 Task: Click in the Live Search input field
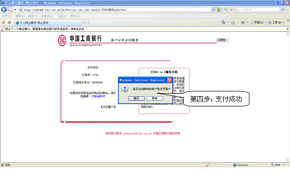[x=258, y=10]
